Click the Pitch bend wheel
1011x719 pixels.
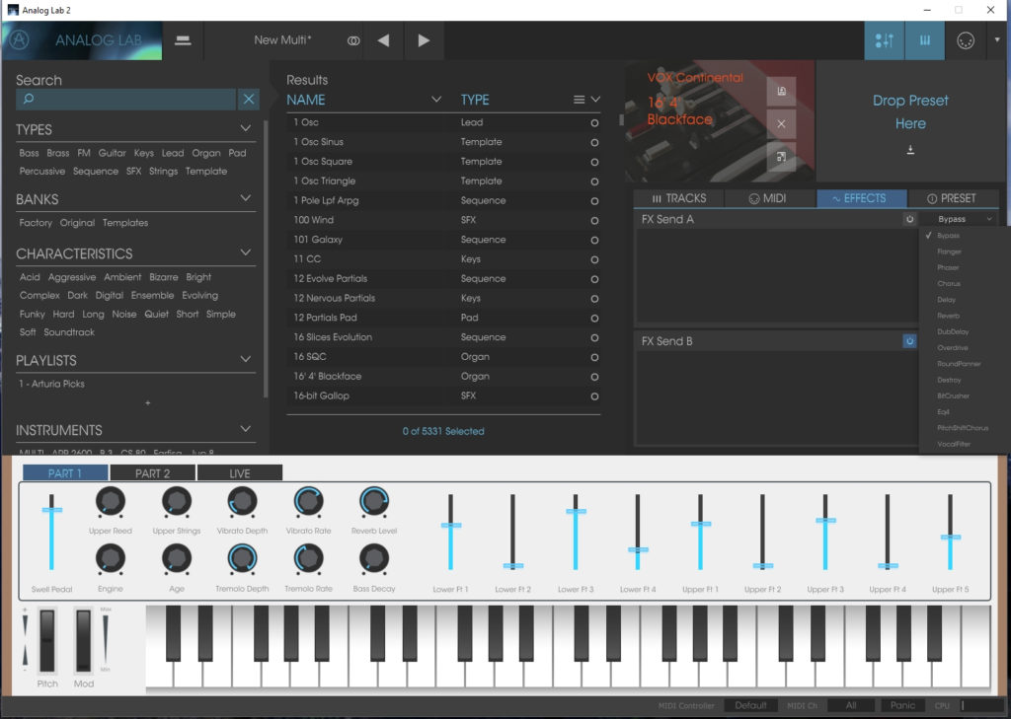(47, 640)
